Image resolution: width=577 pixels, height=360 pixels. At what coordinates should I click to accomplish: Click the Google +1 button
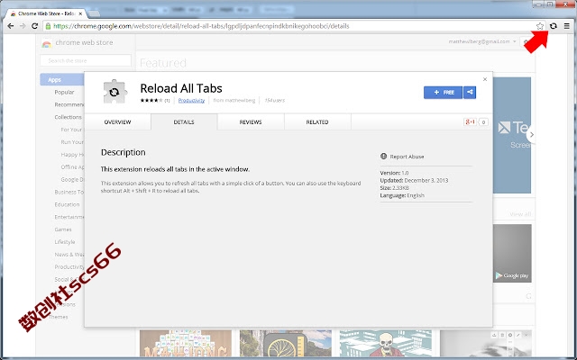(470, 122)
